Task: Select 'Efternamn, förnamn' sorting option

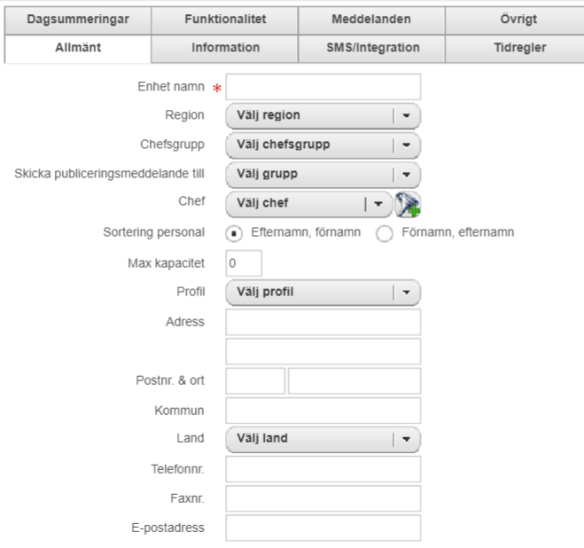Action: pyautogui.click(x=233, y=233)
